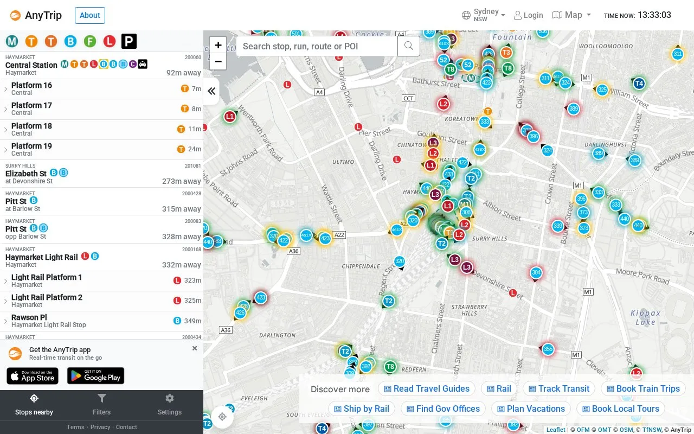Close the AnyTrip app banner
Image resolution: width=694 pixels, height=434 pixels.
pos(195,348)
